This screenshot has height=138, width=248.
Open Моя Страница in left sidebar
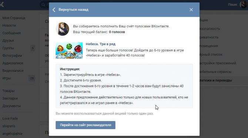tap(14, 18)
